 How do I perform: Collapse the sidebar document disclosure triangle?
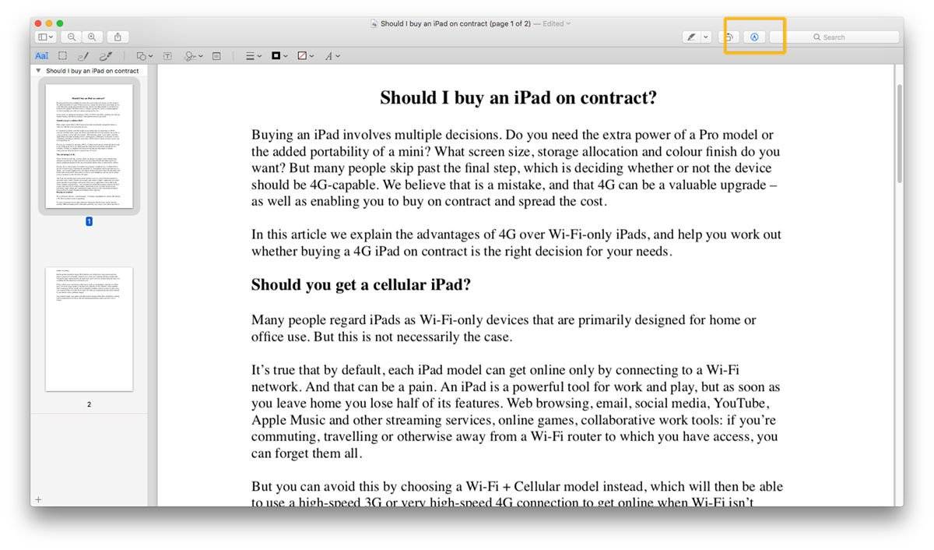click(39, 70)
